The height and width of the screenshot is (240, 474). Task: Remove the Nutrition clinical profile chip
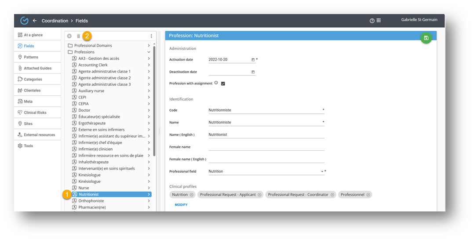point(192,195)
